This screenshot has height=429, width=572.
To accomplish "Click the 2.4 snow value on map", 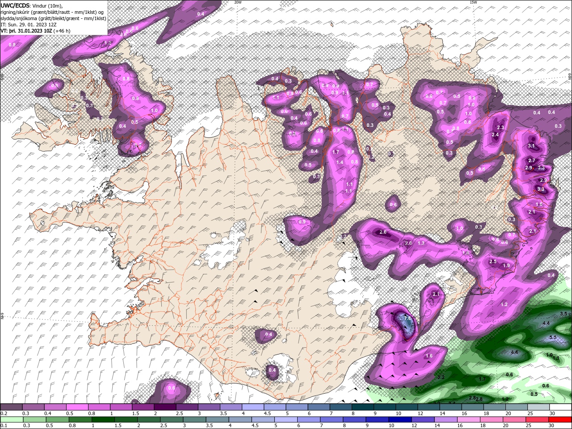I will coord(495,135).
